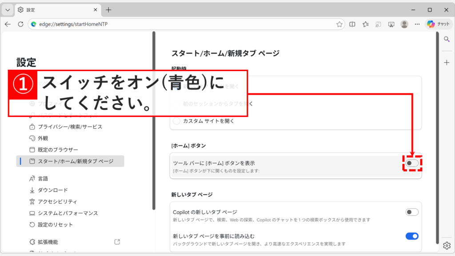Select the カスタム サイトを開く radio button
Image resolution: width=455 pixels, height=256 pixels.
(x=176, y=120)
